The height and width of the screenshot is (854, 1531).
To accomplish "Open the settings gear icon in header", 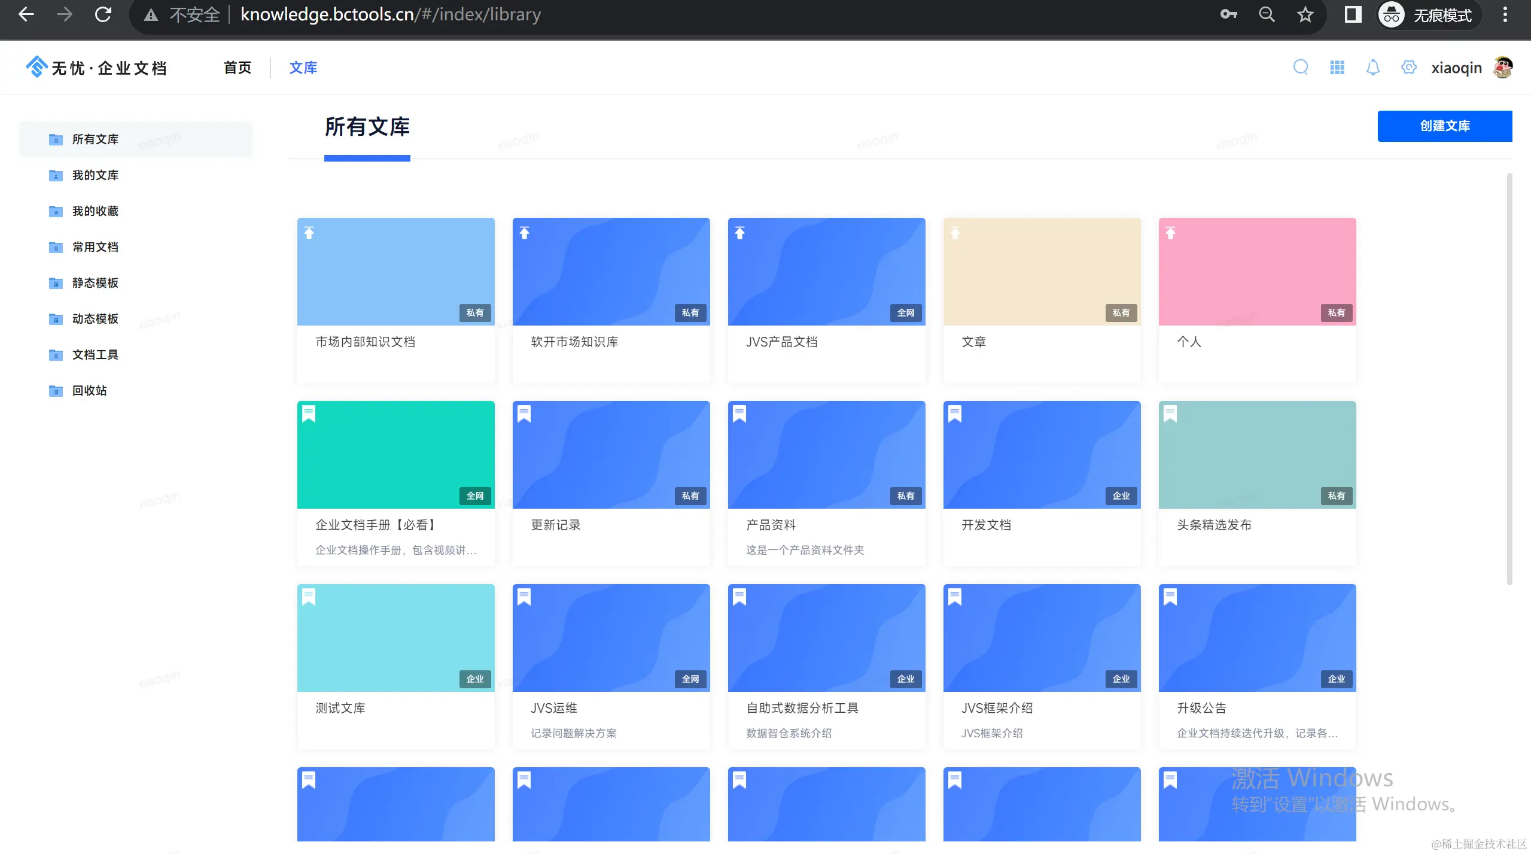I will pyautogui.click(x=1409, y=67).
